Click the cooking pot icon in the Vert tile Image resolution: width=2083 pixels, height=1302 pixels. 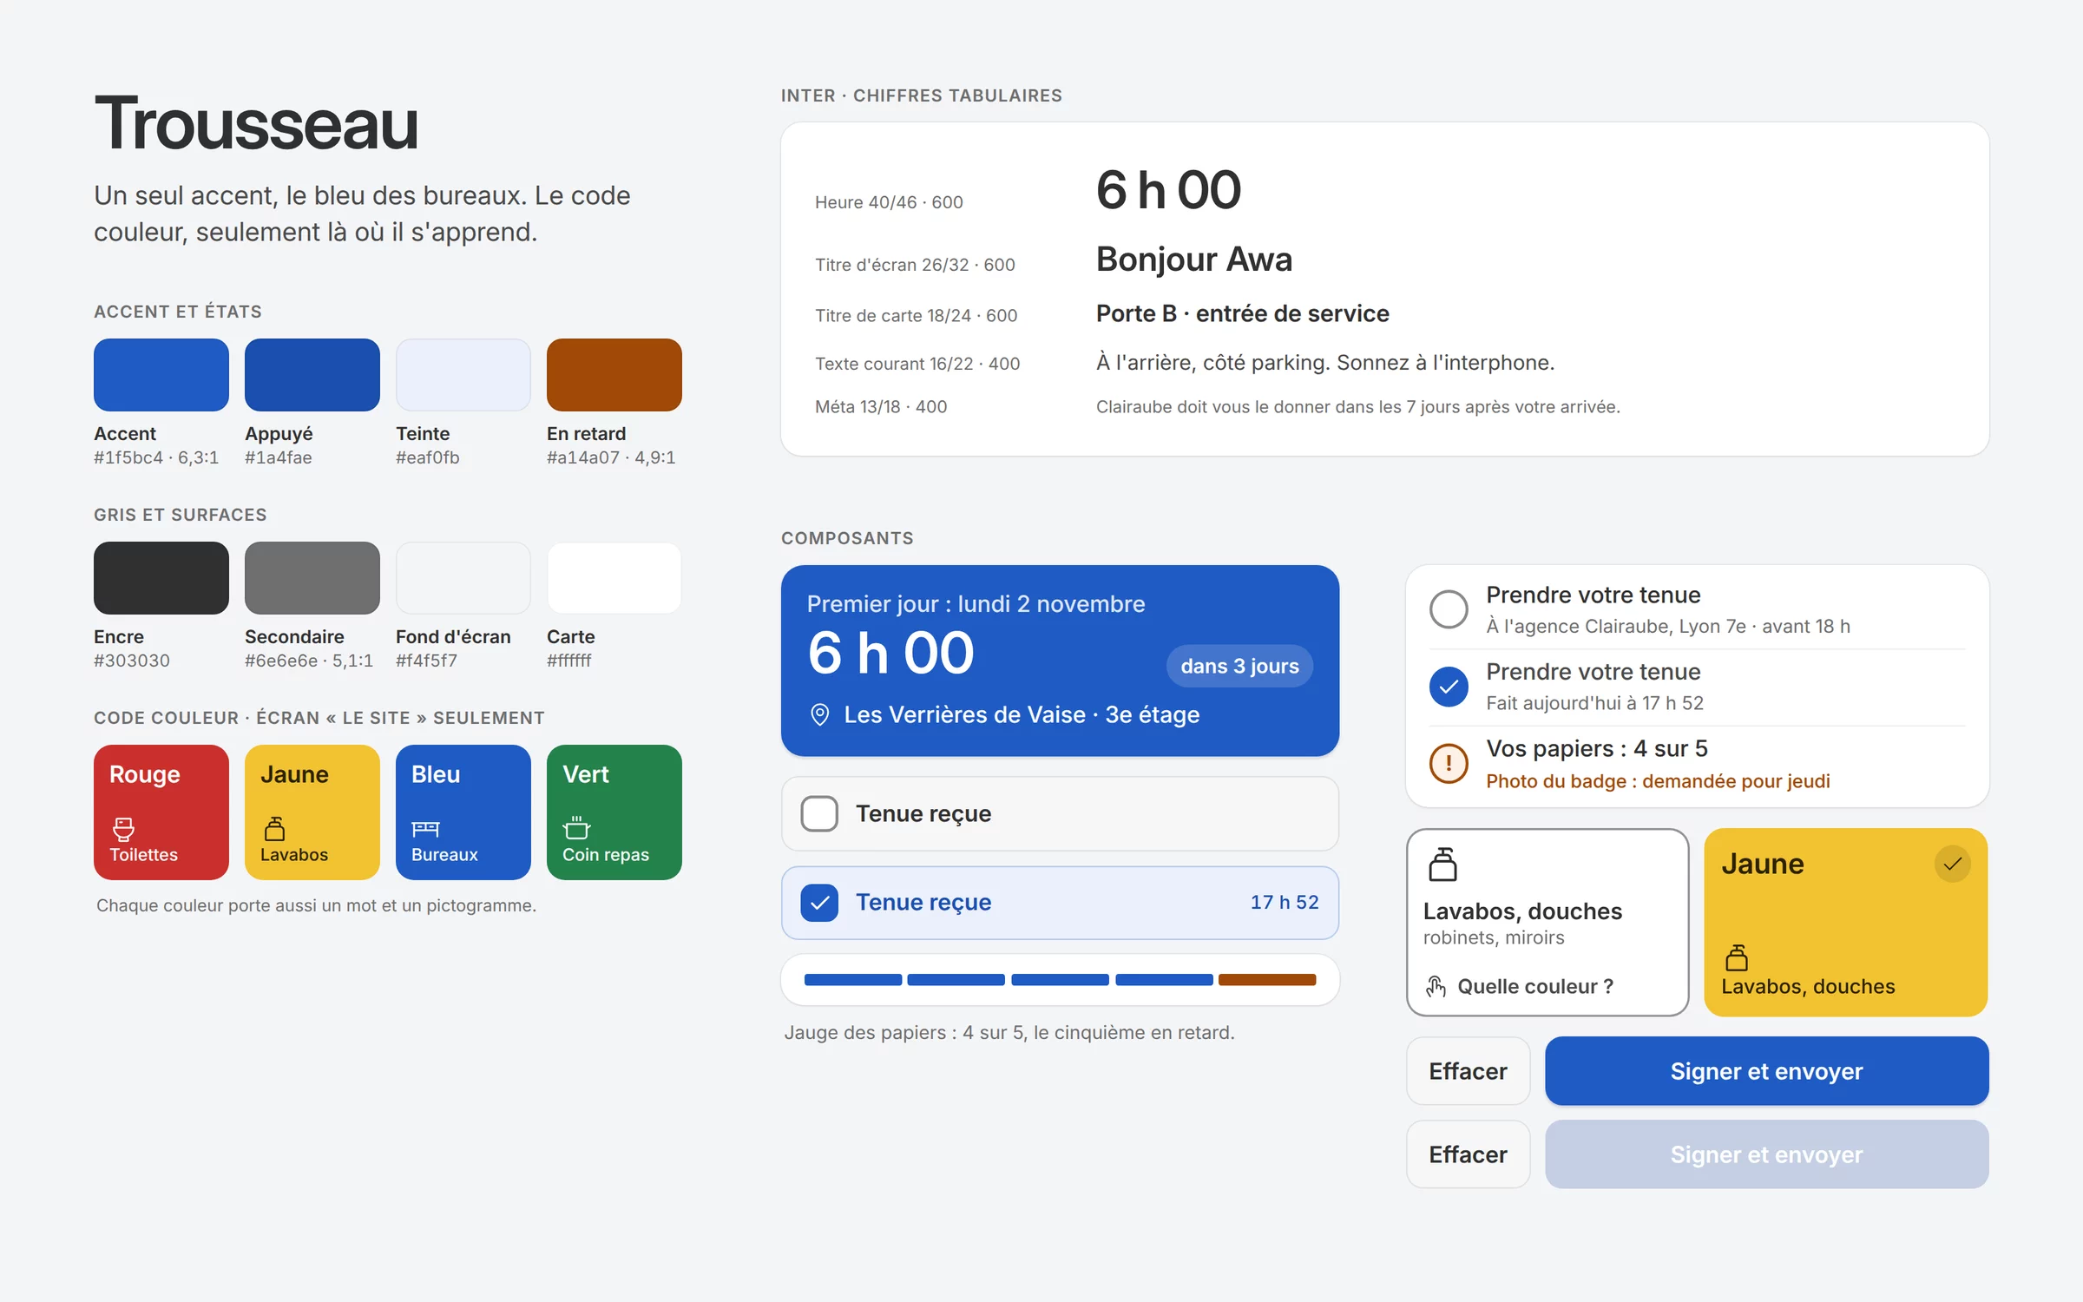576,828
